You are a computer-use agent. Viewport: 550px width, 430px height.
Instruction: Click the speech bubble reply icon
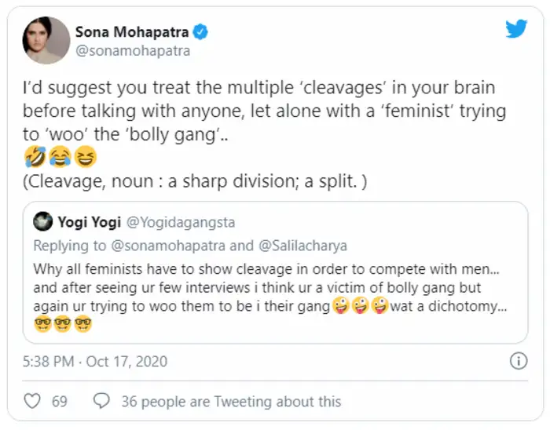pyautogui.click(x=101, y=401)
